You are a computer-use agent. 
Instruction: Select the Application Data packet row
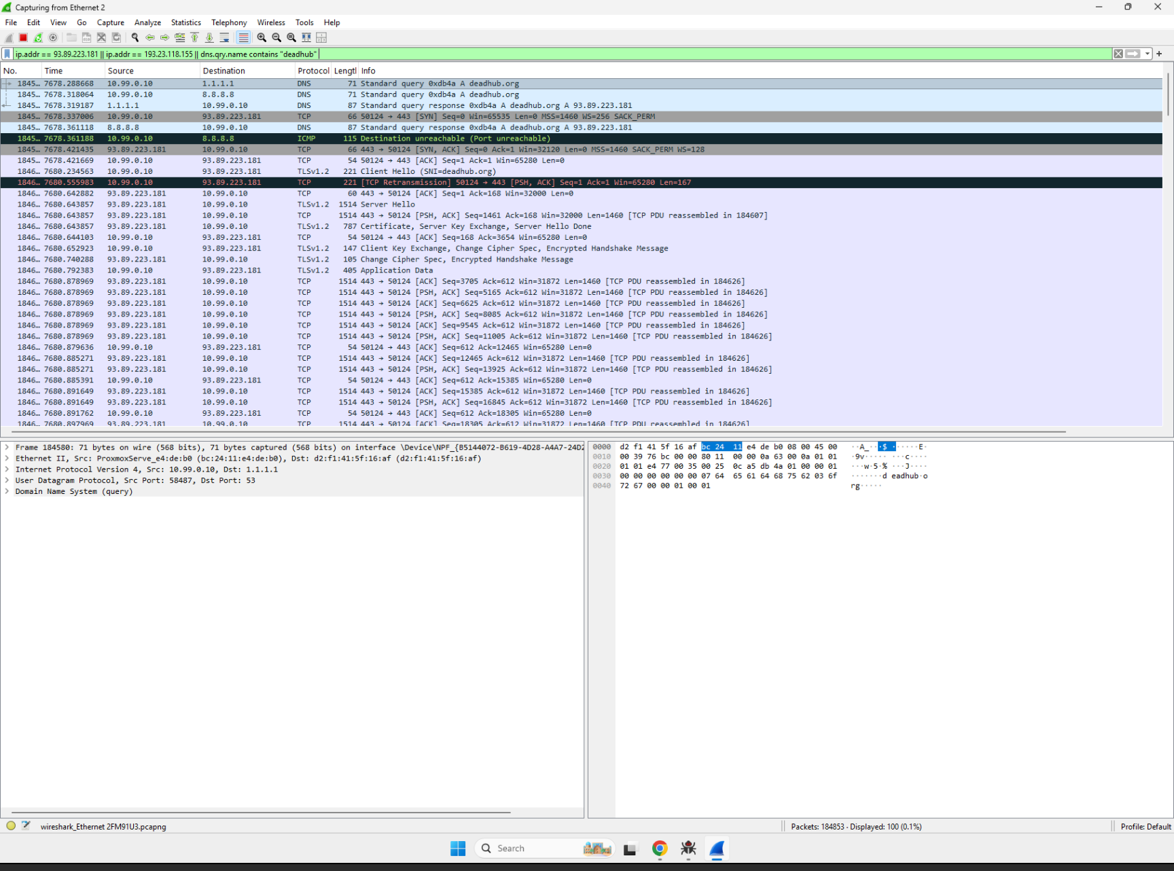click(x=582, y=270)
